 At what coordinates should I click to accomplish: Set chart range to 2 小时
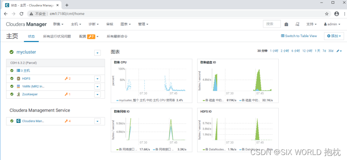pos(285,51)
